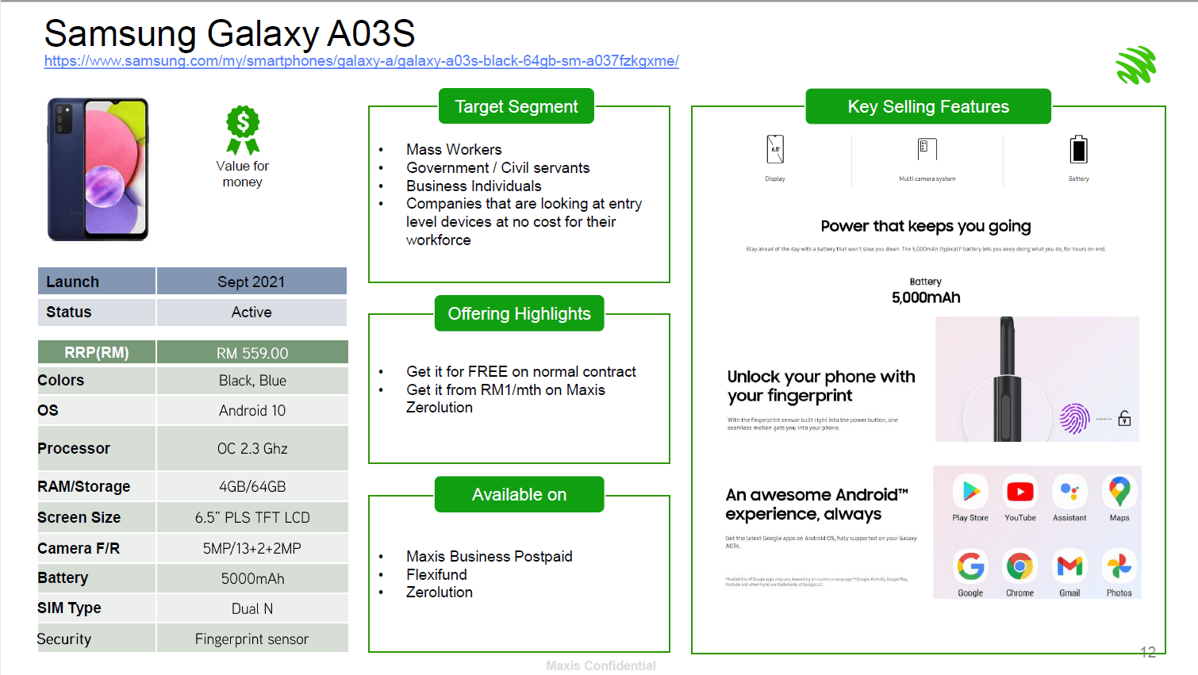This screenshot has width=1198, height=675.
Task: Select the Available on header
Action: pyautogui.click(x=520, y=494)
